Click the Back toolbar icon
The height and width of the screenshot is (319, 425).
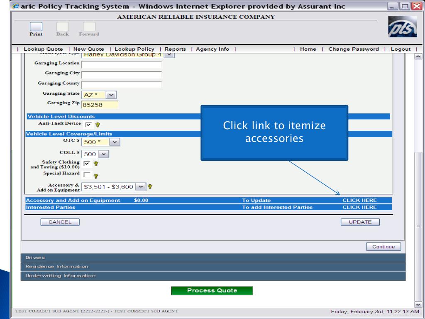pos(63,27)
